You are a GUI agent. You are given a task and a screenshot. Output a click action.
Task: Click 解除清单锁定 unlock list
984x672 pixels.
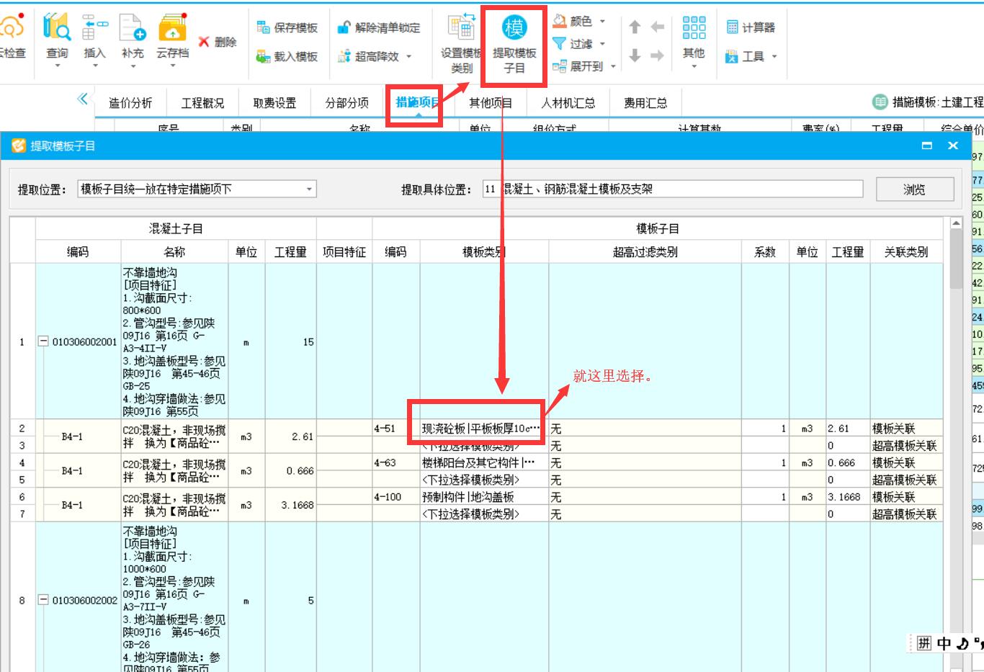(379, 27)
